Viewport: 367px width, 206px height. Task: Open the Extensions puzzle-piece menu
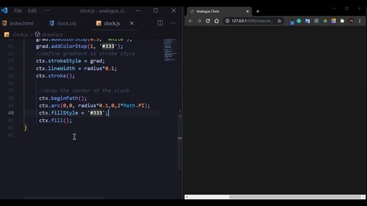point(342,21)
